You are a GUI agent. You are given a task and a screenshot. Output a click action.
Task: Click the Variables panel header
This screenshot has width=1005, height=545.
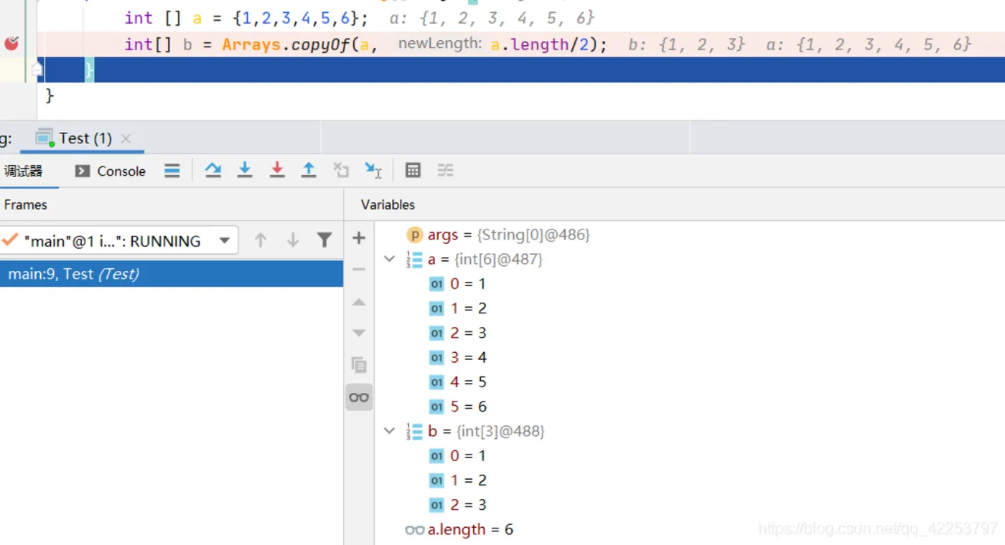click(388, 204)
